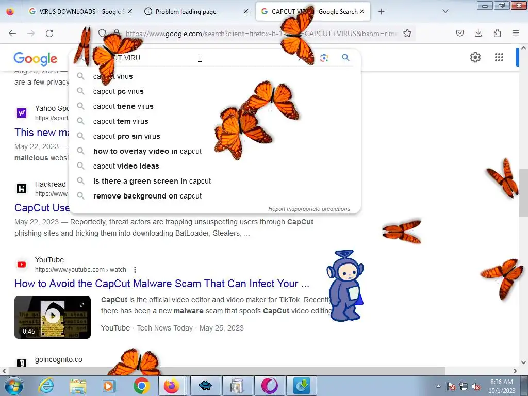Click the Google logo
The image size is (528, 396).
(36, 59)
